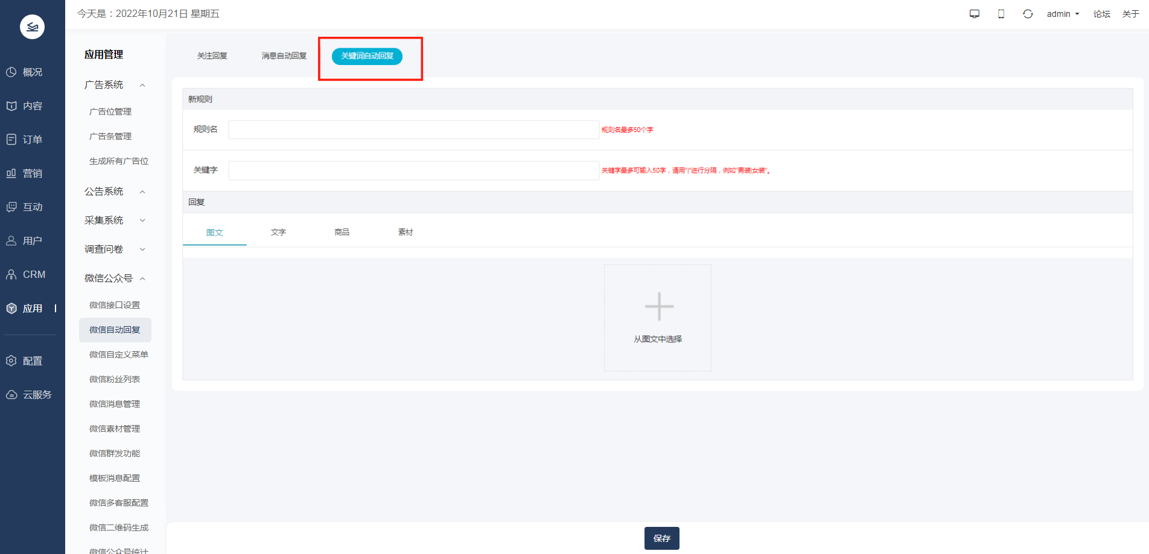Switch to the 关注回复 tab
This screenshot has width=1149, height=554.
click(212, 56)
